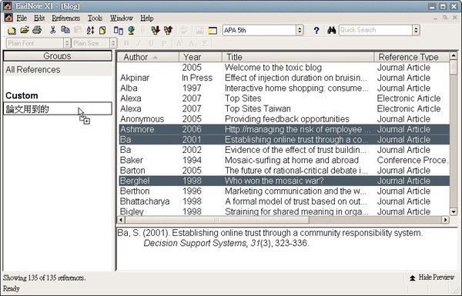Import references using the down-arrow icon

(156, 30)
